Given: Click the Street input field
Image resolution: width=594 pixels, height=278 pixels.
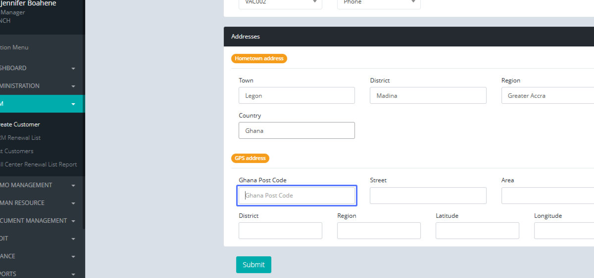Looking at the screenshot, I should point(428,196).
